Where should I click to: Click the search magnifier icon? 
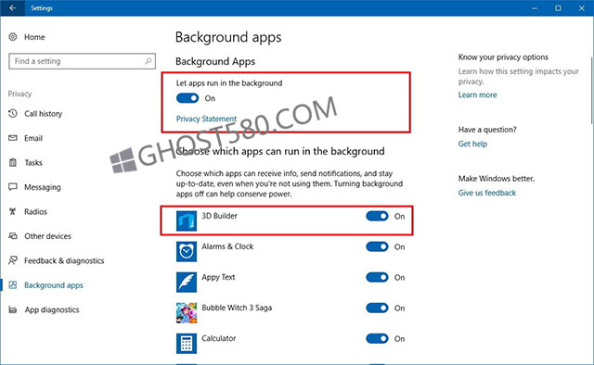tap(148, 61)
